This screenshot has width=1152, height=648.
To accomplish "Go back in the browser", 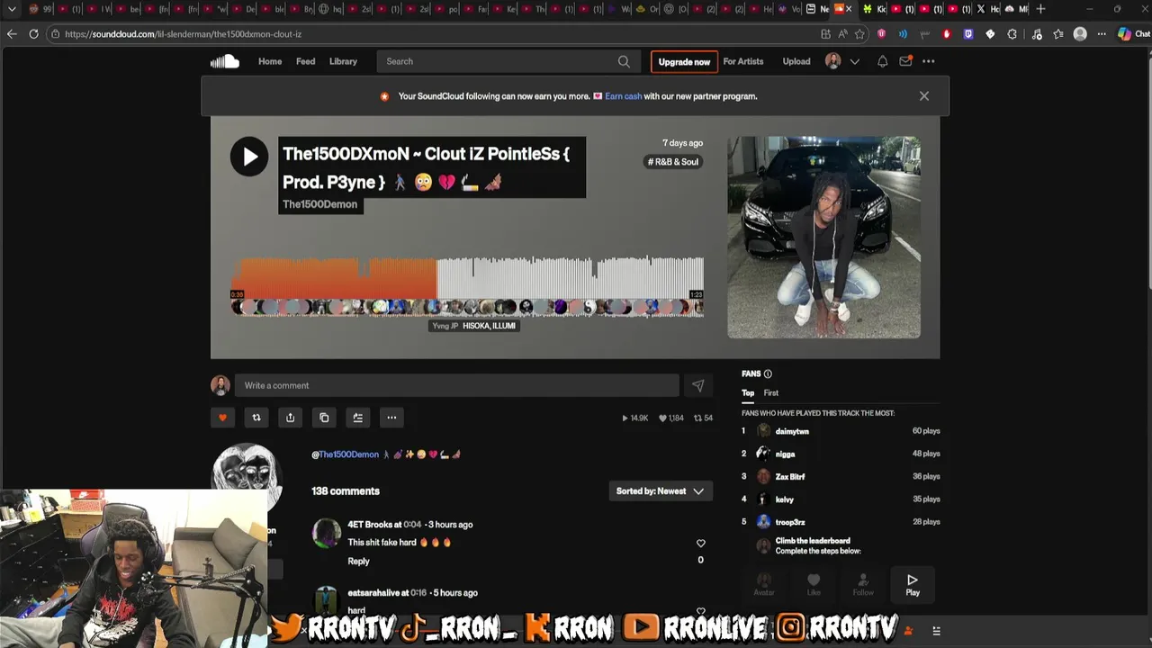I will (x=12, y=34).
